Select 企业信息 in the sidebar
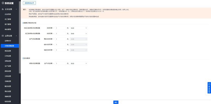The width and height of the screenshot is (211, 104). pos(8,14)
